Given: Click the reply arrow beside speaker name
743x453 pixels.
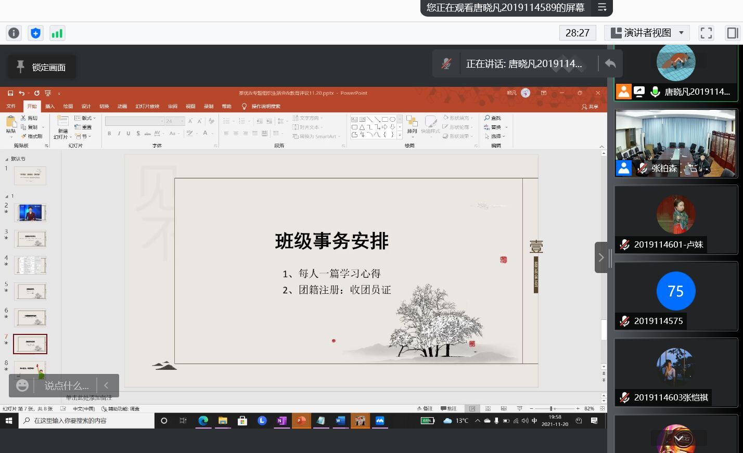Looking at the screenshot, I should pos(610,63).
